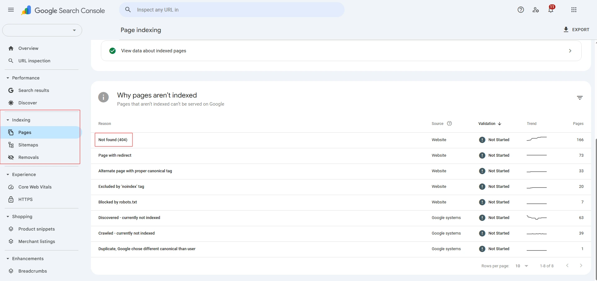Click the URL inspection magnifier icon
This screenshot has height=281, width=597.
11,61
